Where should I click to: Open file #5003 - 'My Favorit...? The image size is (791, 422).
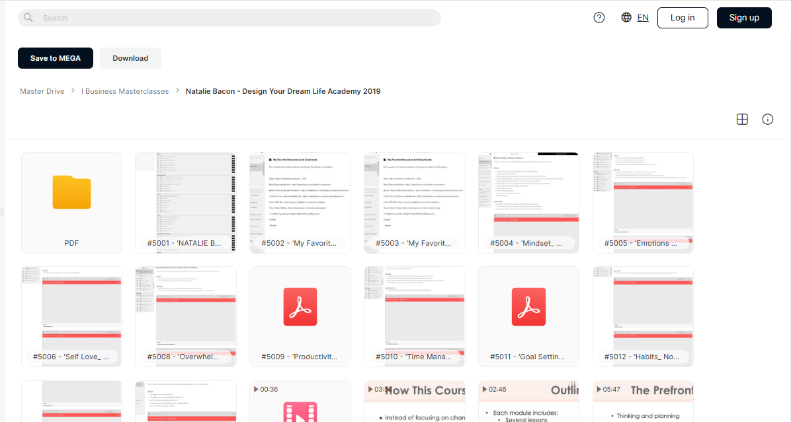(414, 203)
